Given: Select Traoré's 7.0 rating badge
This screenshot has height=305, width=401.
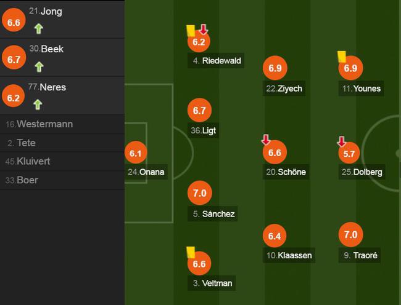Looking at the screenshot, I should 351,234.
